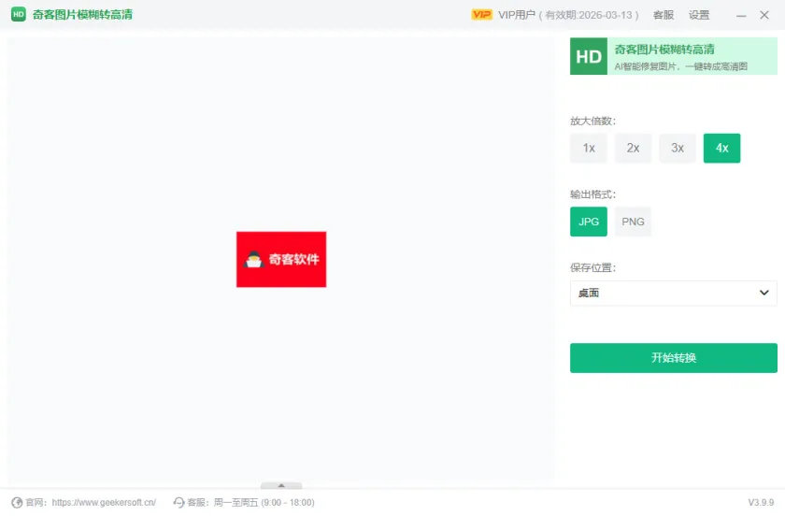Click the 开始转换 start conversion button
The height and width of the screenshot is (516, 785).
tap(674, 358)
